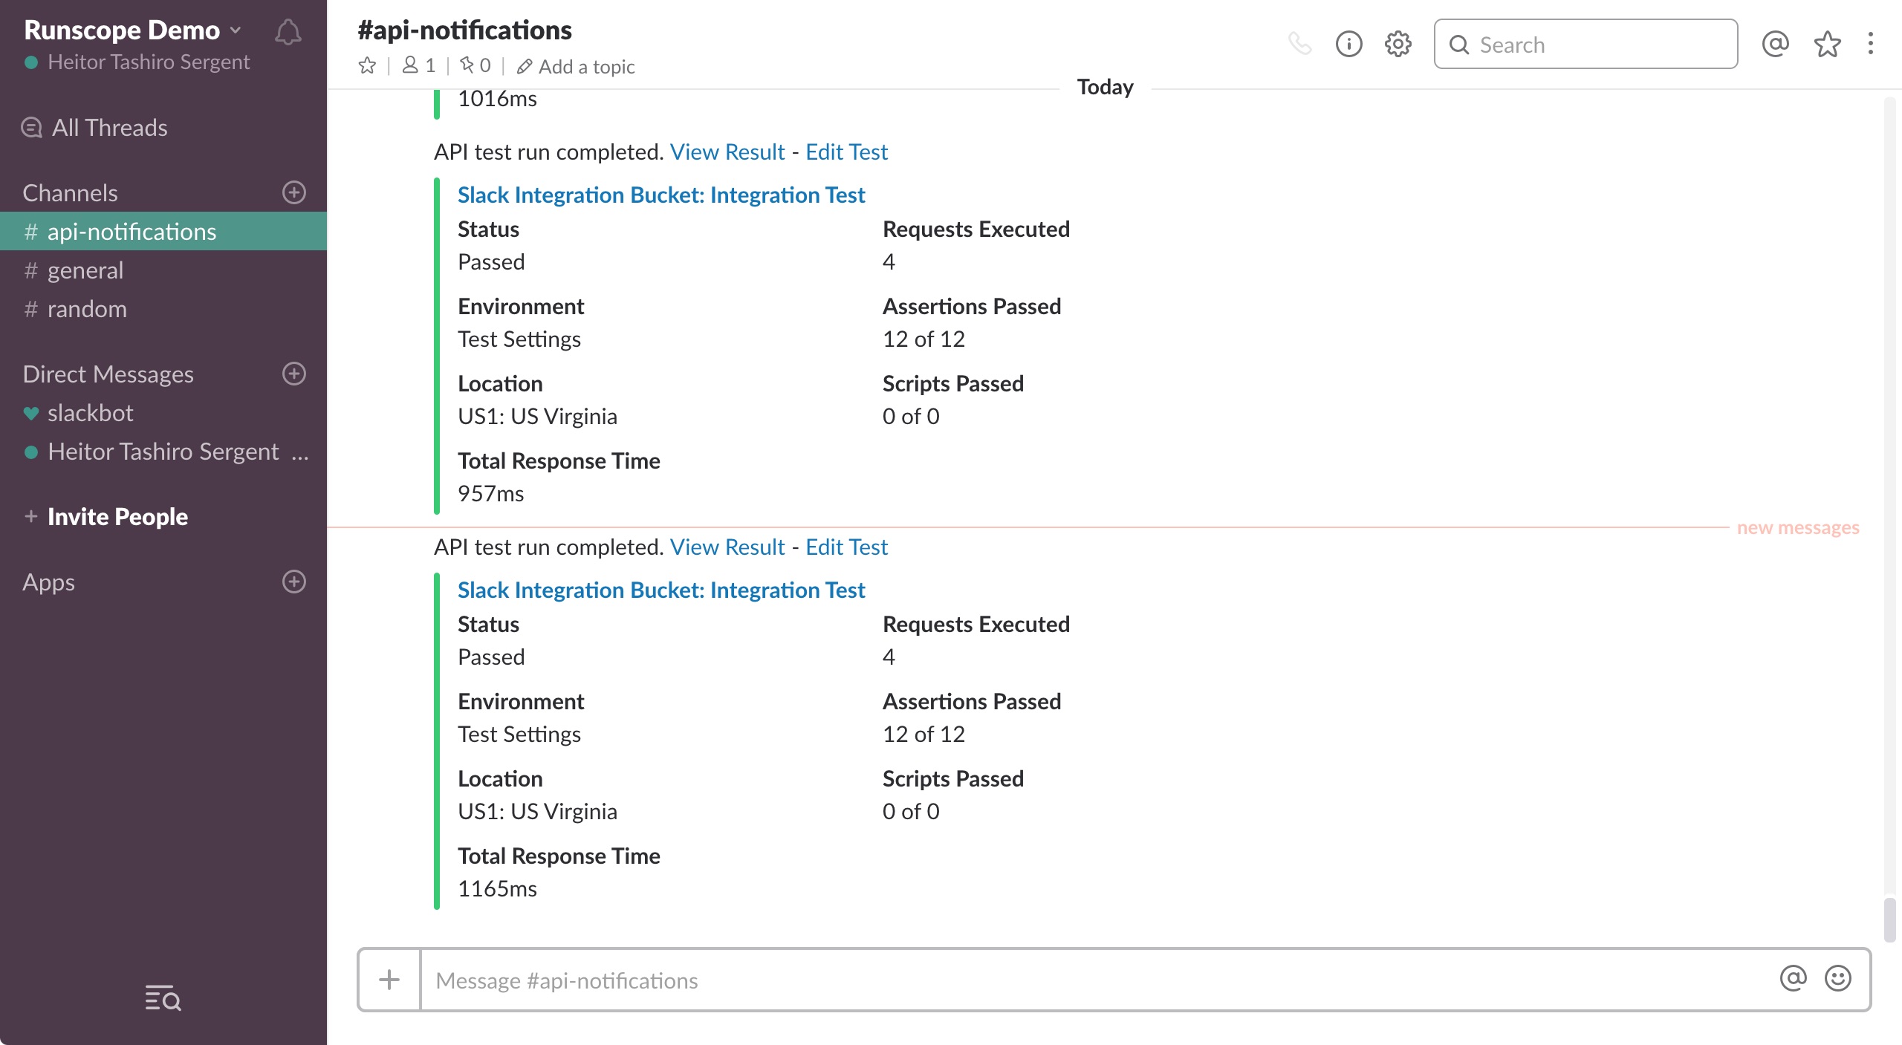This screenshot has height=1045, width=1902.
Task: Browse apps with the Apps plus icon
Action: tap(294, 582)
